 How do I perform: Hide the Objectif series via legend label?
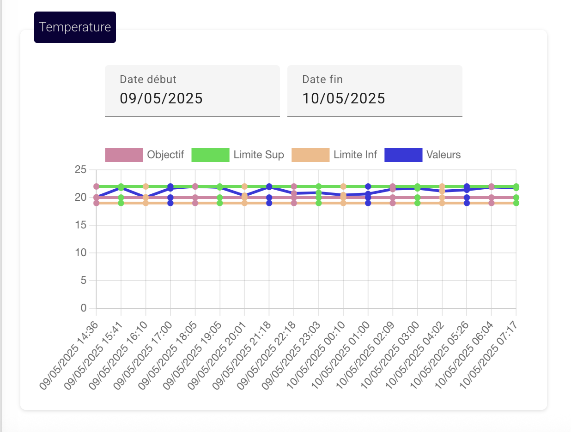[165, 155]
